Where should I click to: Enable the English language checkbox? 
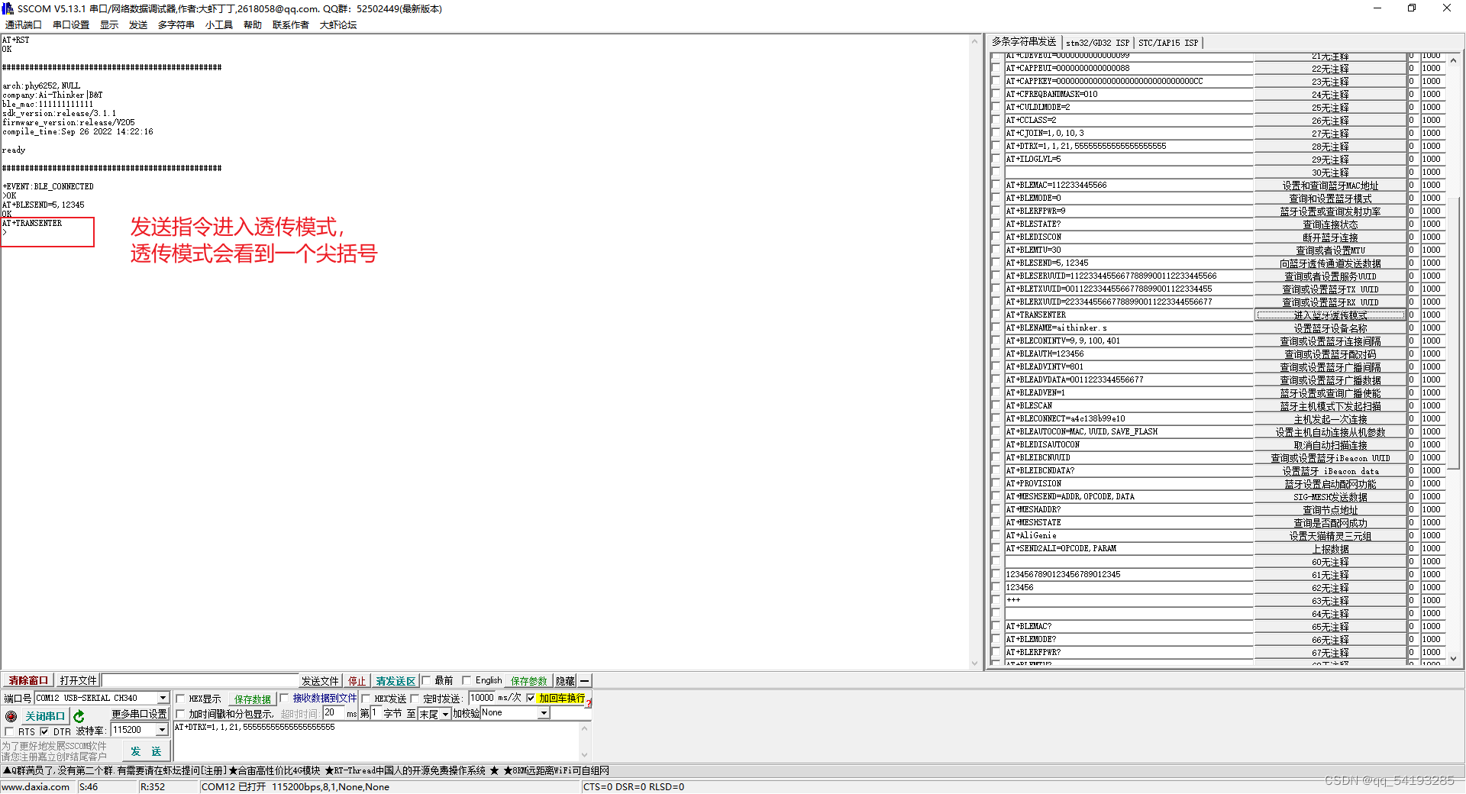tap(467, 680)
